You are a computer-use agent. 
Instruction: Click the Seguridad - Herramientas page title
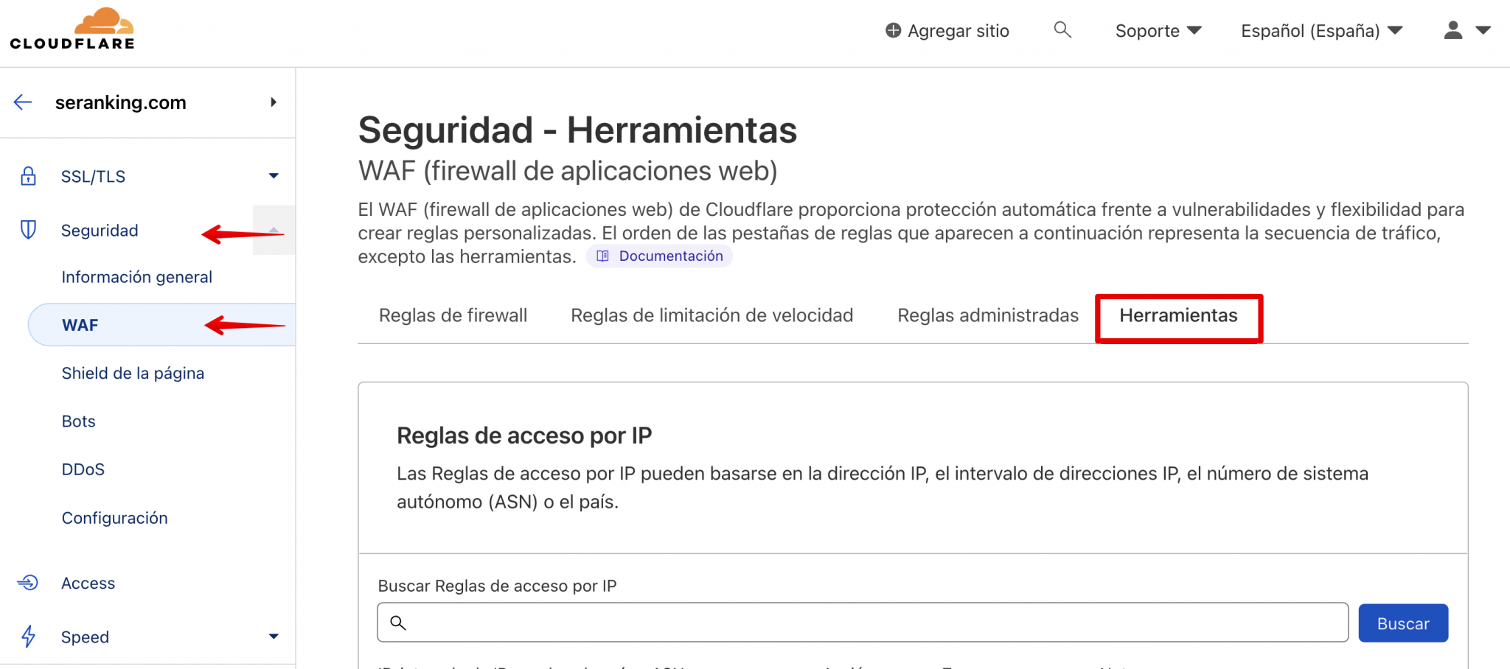(577, 130)
